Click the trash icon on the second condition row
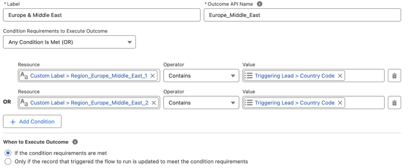The image size is (412, 168). pyautogui.click(x=394, y=102)
